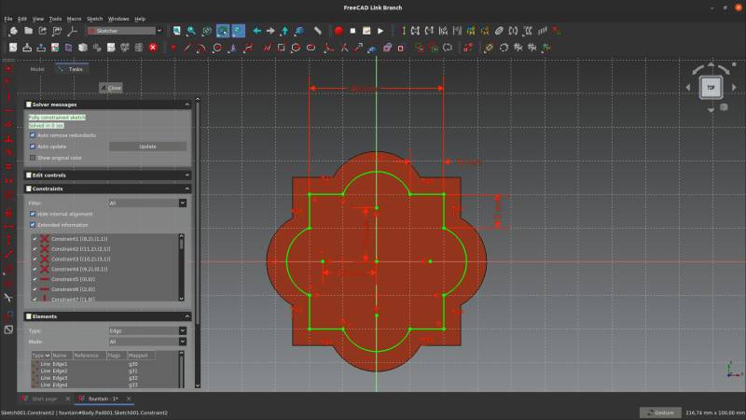Click the Open file folder icon

coord(29,31)
